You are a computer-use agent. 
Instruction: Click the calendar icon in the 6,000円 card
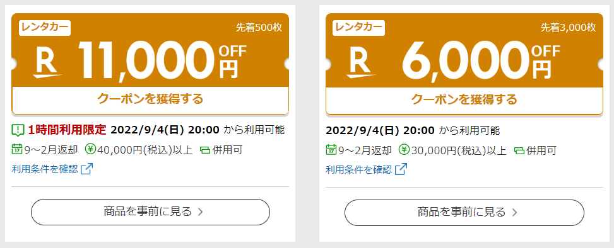[331, 149]
